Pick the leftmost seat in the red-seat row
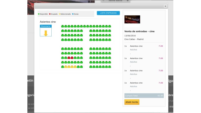Screen dimensions: 201x113 63,58
